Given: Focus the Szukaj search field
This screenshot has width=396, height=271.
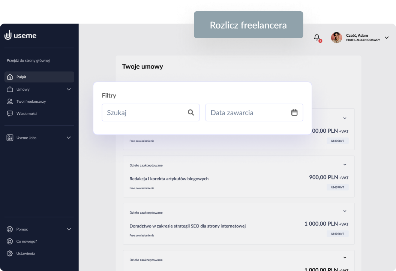Looking at the screenshot, I should point(151,112).
